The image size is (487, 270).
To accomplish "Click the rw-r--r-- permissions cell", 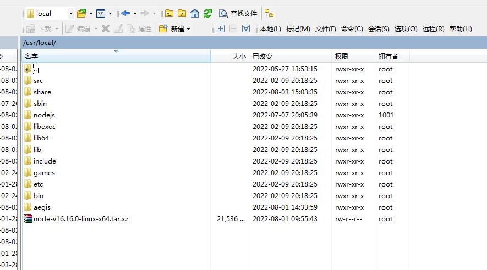I will tap(348, 219).
